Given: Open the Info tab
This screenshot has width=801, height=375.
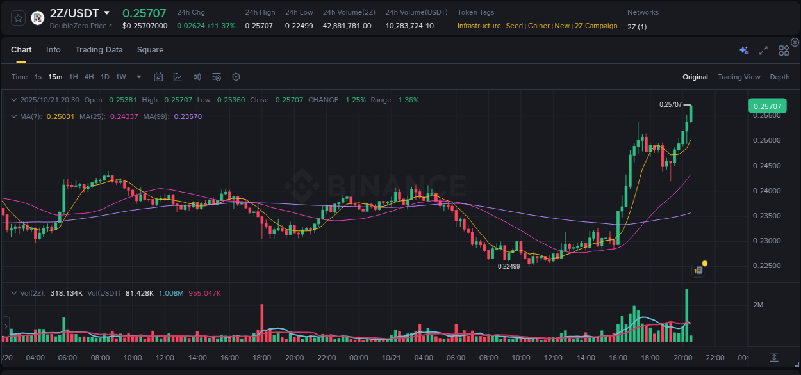Looking at the screenshot, I should (53, 50).
